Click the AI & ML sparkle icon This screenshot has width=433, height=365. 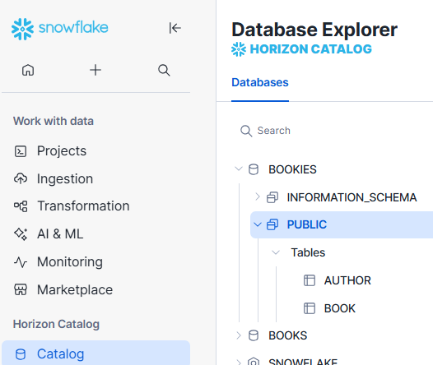point(21,234)
